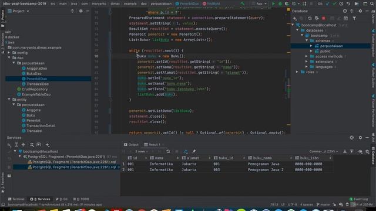Open CrudRepository interface in Project tree
The width and height of the screenshot is (376, 211).
point(35,89)
